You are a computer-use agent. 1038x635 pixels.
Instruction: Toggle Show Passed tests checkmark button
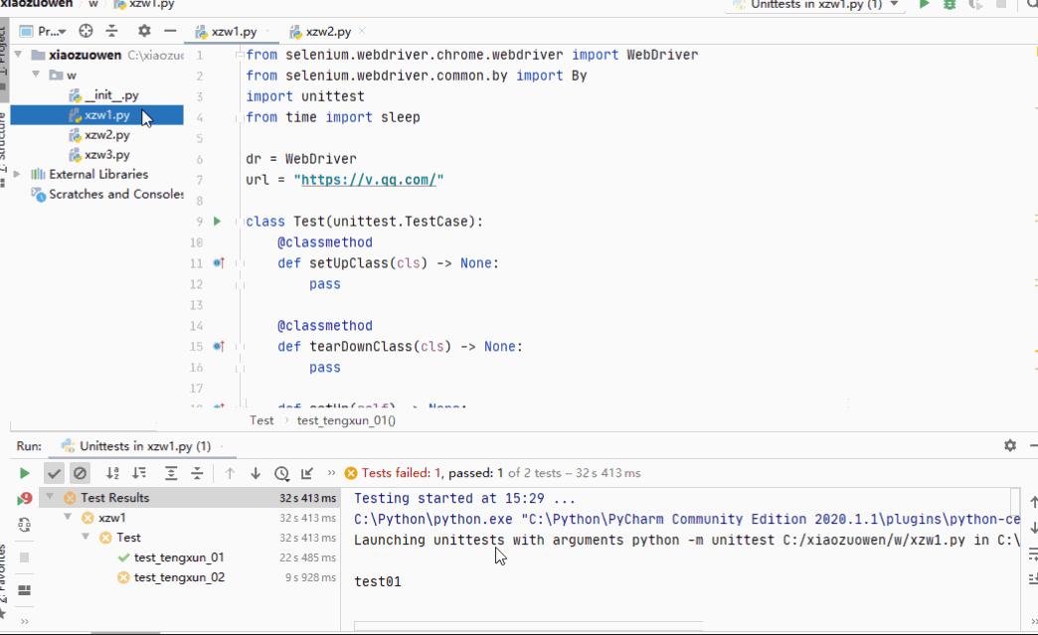[54, 473]
